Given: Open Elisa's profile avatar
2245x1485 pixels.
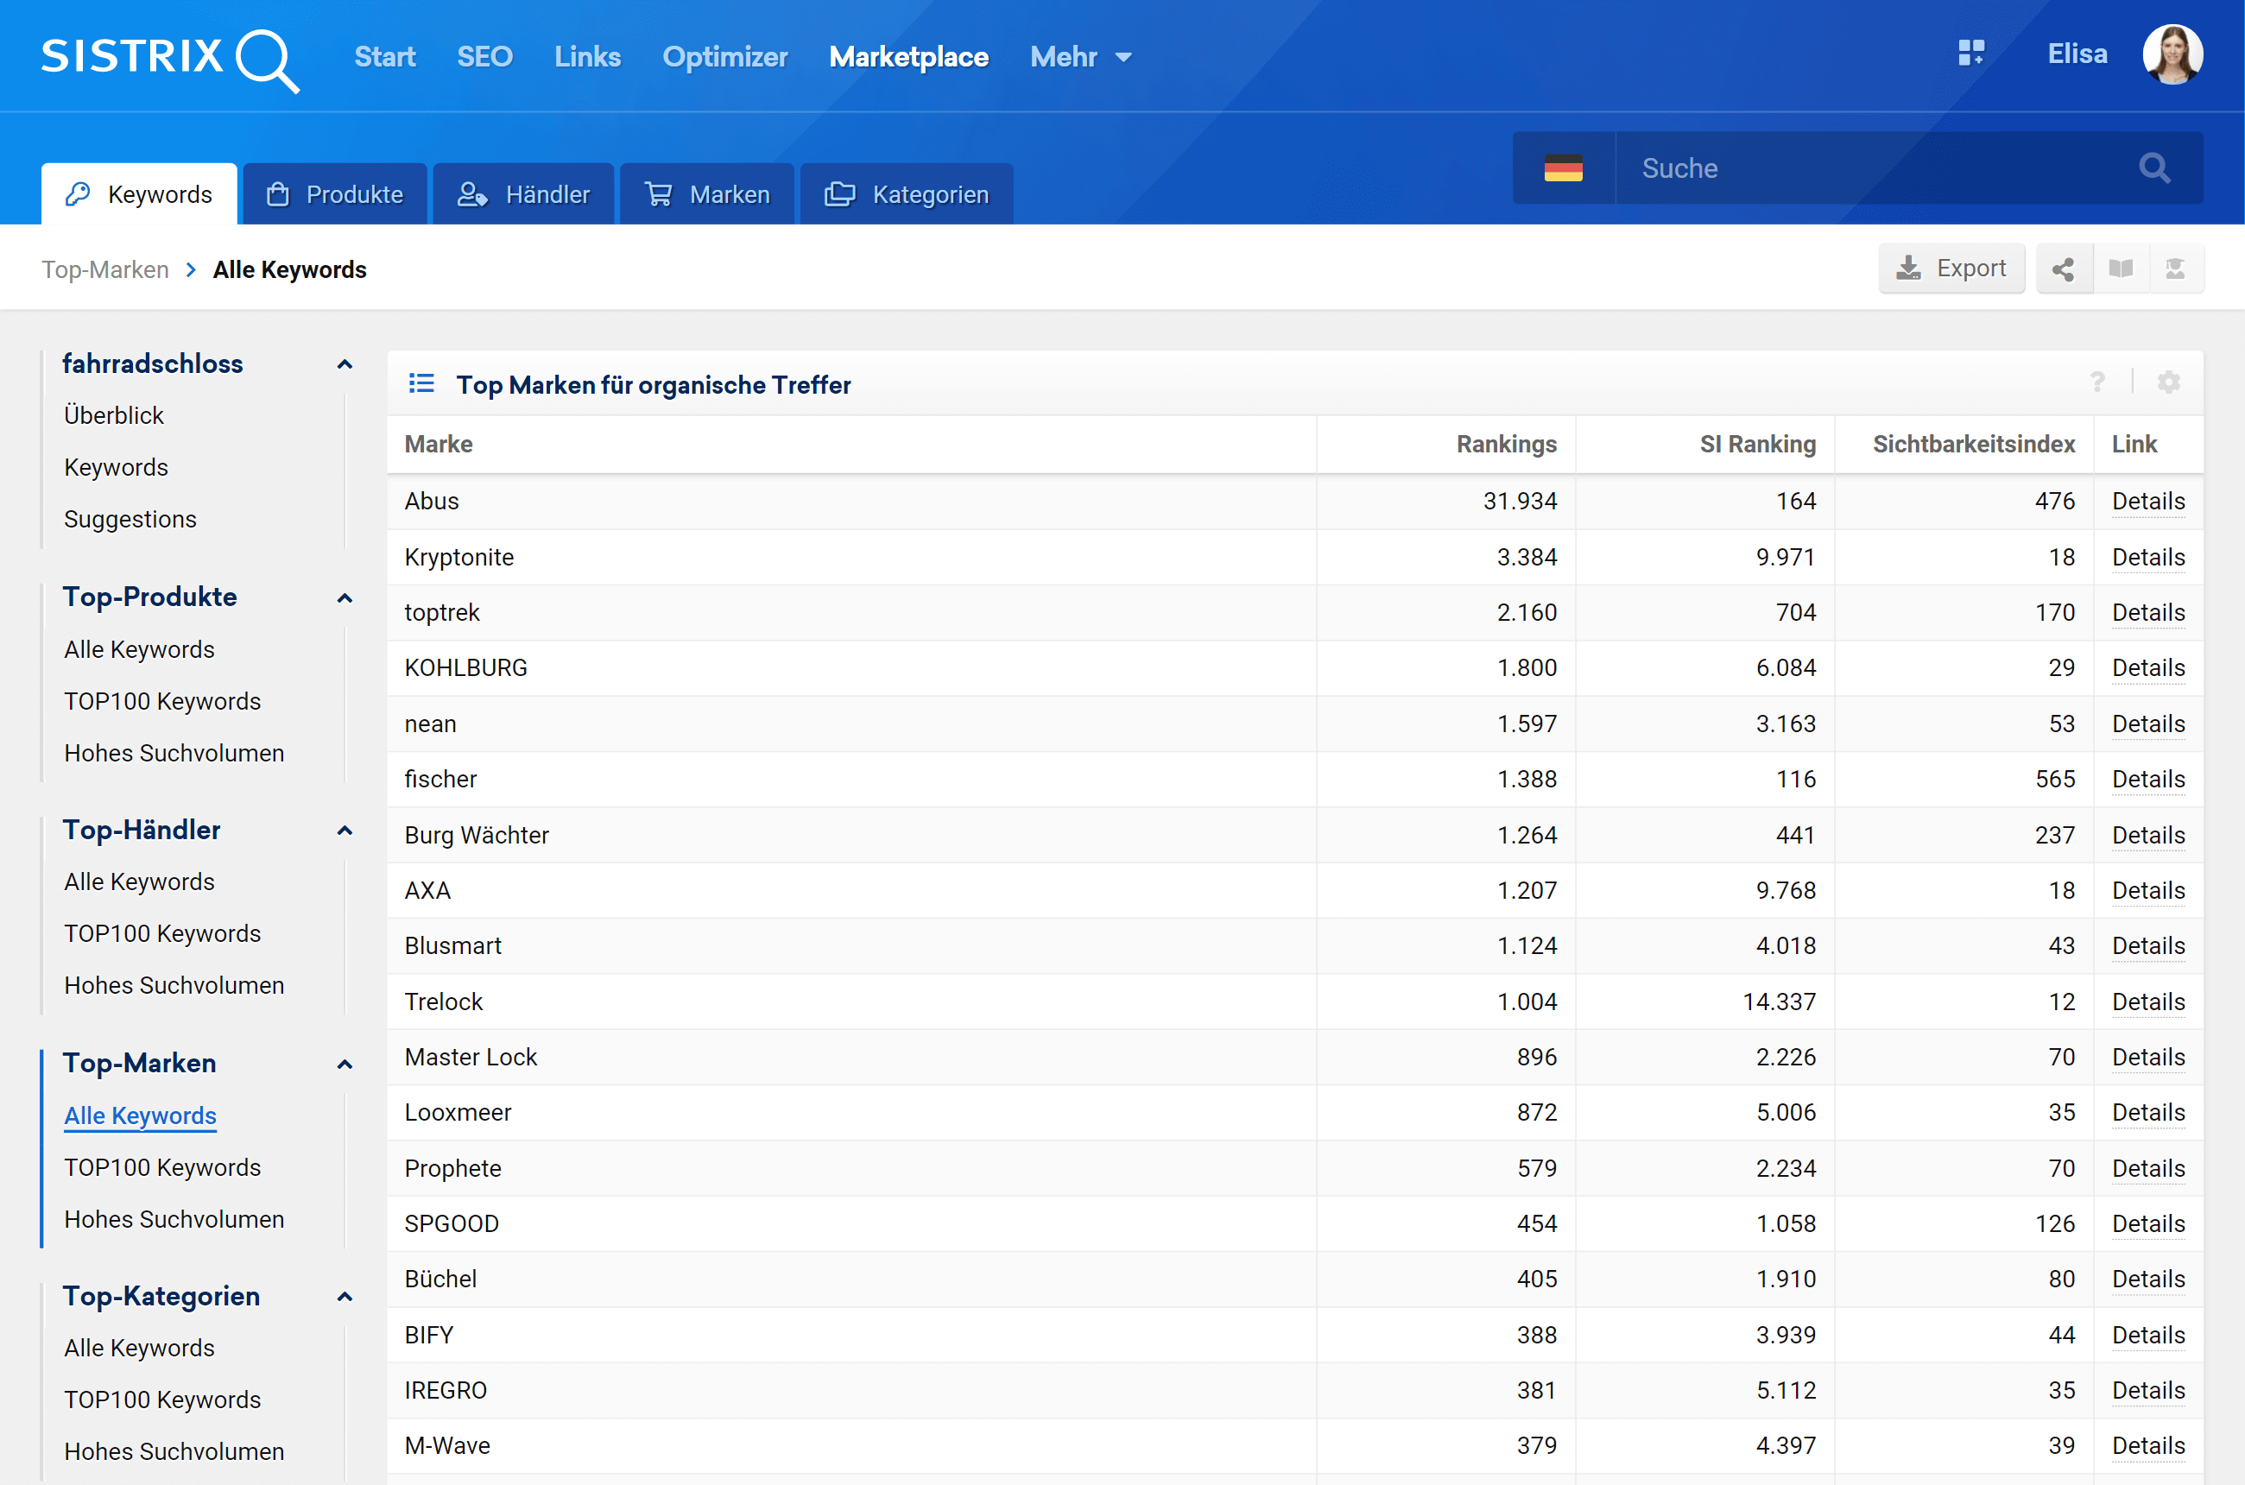Looking at the screenshot, I should tap(2172, 55).
